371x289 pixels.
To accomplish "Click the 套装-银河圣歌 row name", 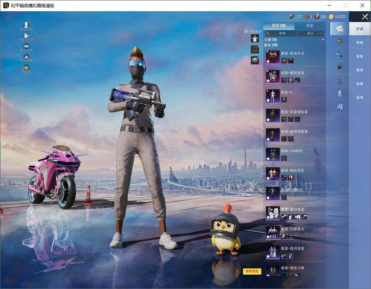I will (x=293, y=248).
